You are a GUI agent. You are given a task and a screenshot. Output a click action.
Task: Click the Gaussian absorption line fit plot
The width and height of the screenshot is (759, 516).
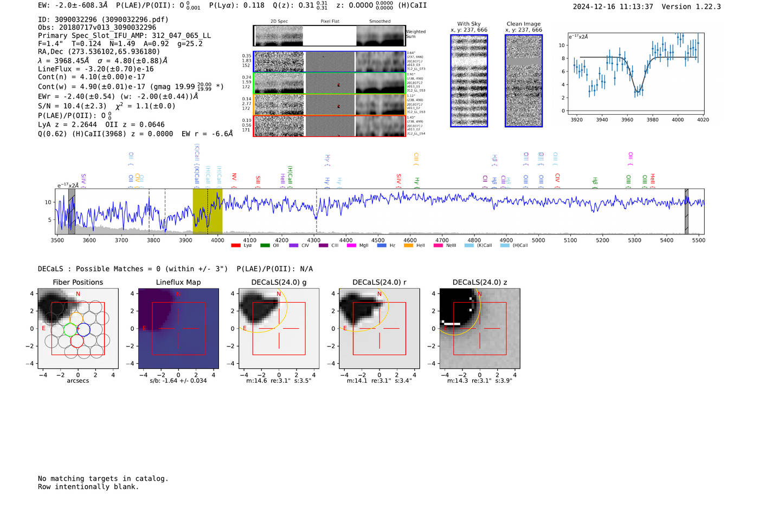[635, 74]
